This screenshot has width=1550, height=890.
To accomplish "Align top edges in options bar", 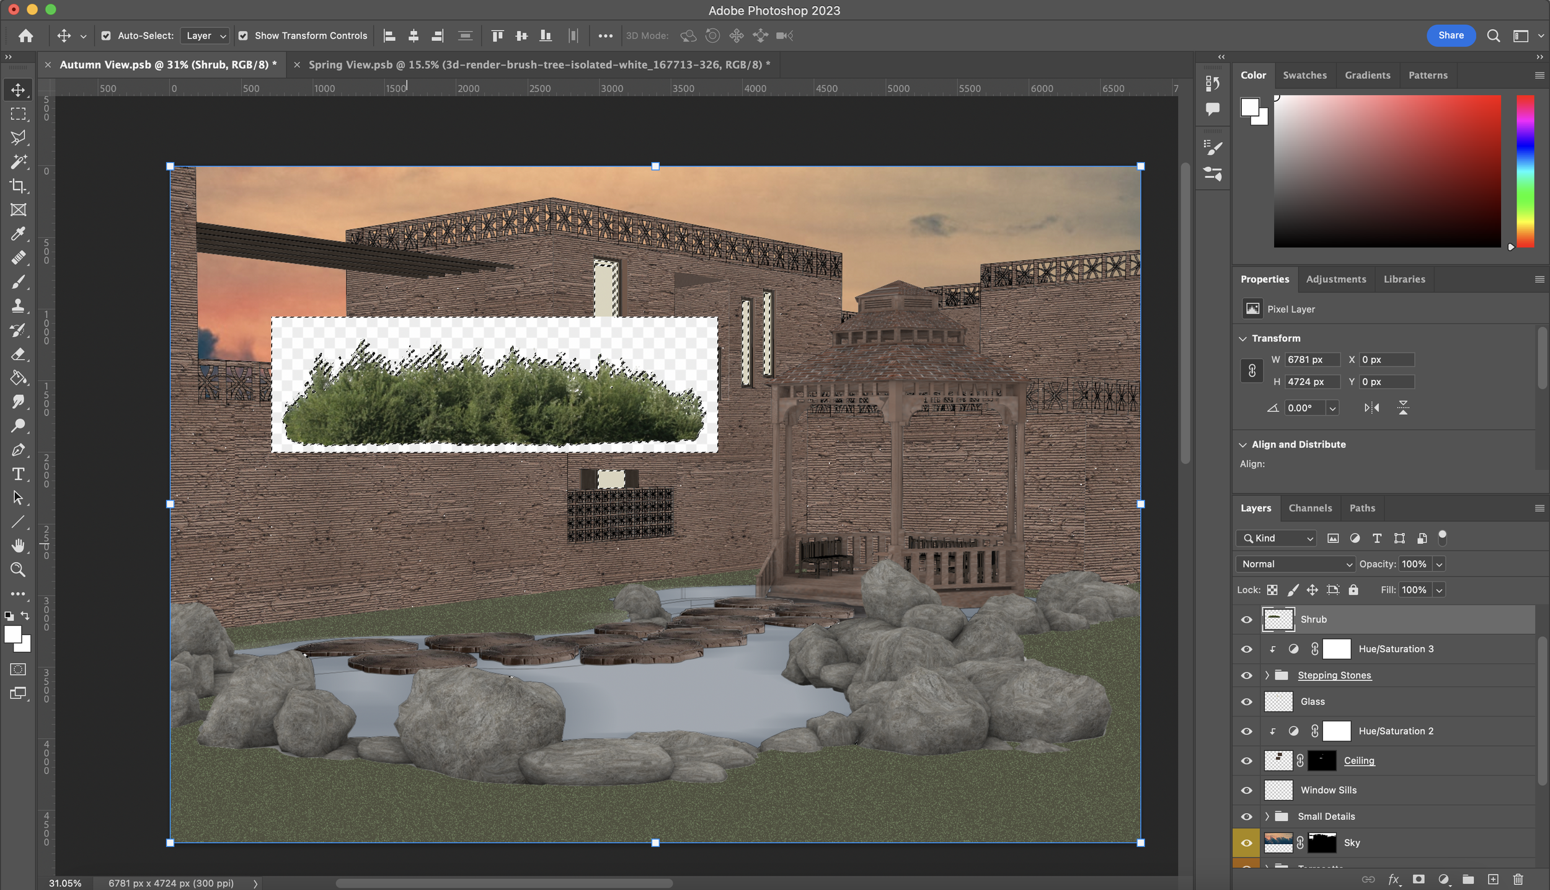I will click(497, 36).
